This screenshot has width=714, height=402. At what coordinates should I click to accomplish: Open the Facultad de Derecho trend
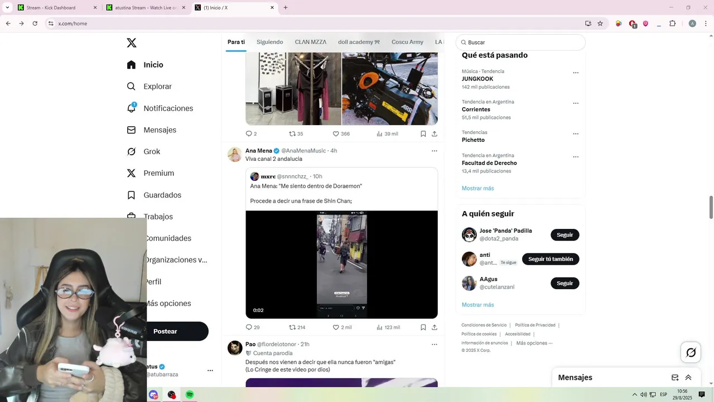pyautogui.click(x=489, y=163)
